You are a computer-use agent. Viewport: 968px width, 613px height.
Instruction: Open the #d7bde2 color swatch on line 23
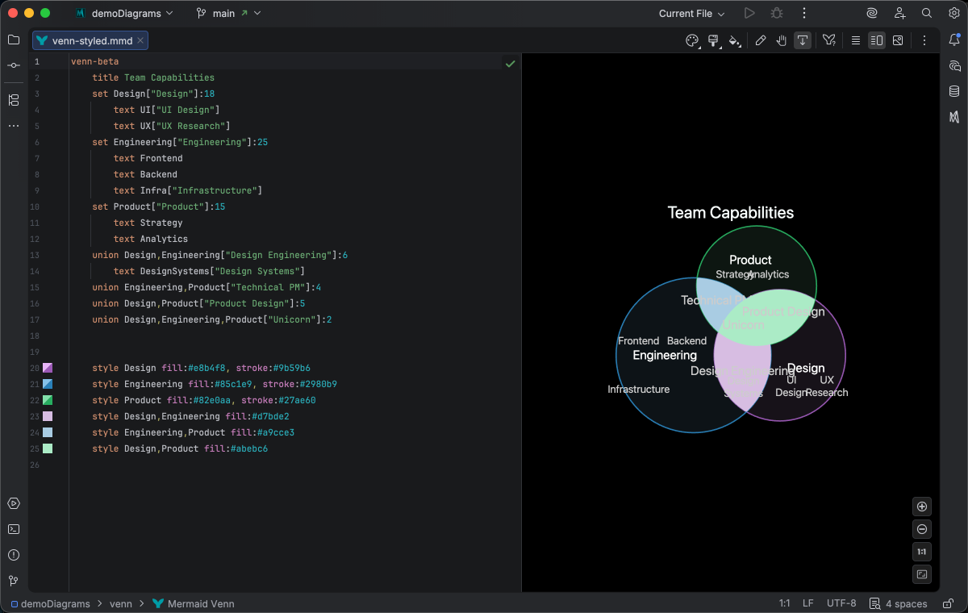tap(48, 416)
